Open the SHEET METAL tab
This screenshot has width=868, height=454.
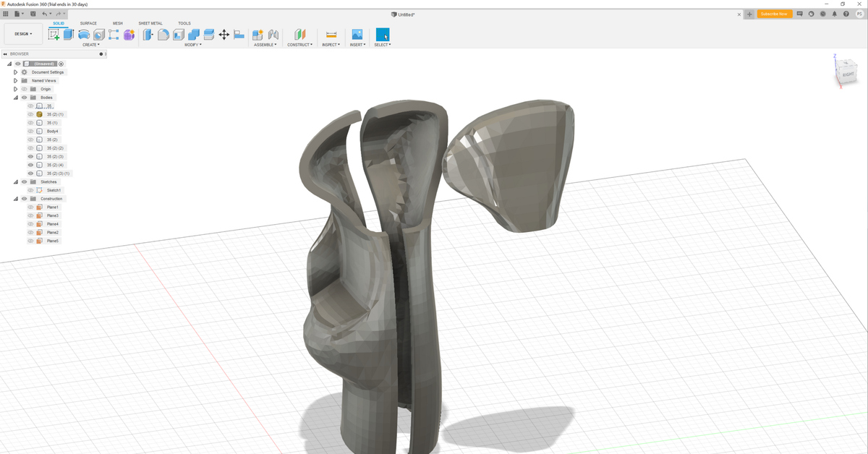[x=150, y=23]
